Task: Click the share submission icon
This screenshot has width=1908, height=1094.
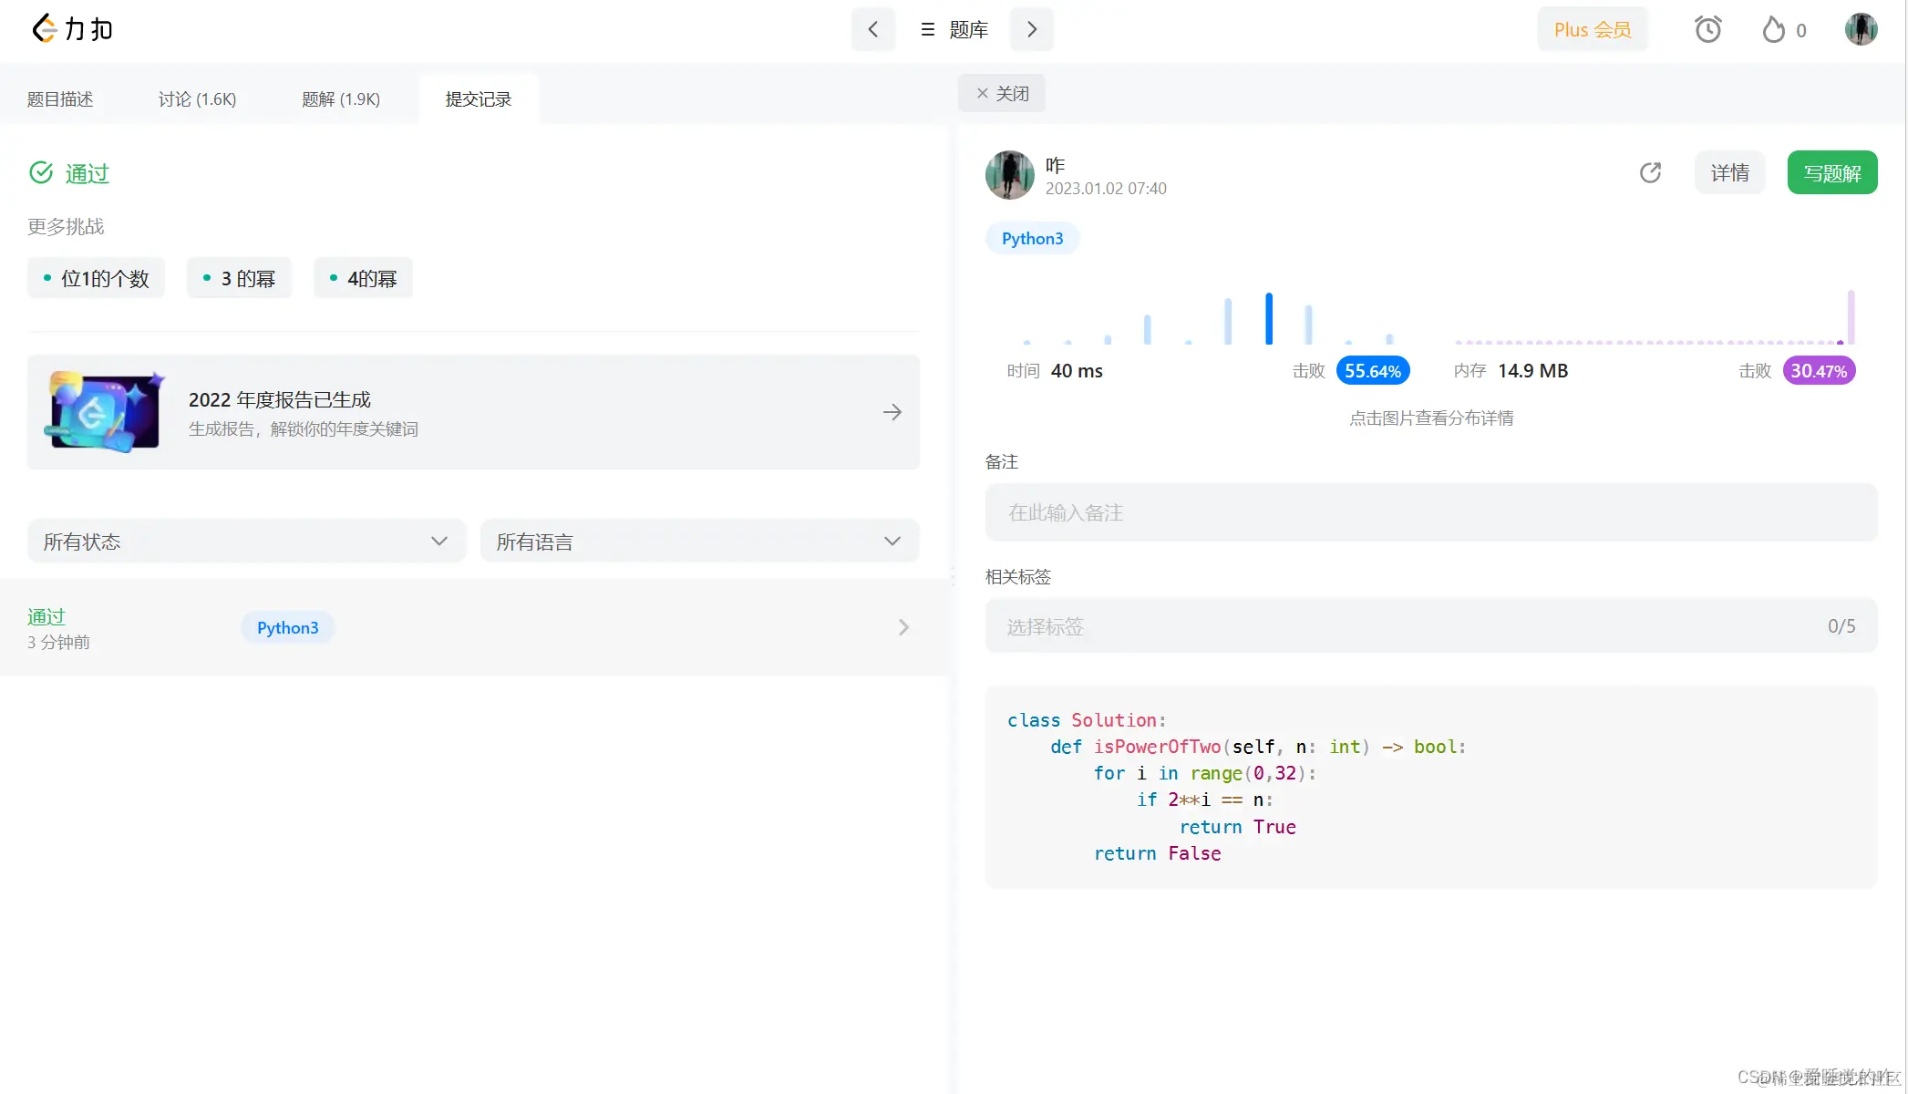Action: coord(1650,172)
